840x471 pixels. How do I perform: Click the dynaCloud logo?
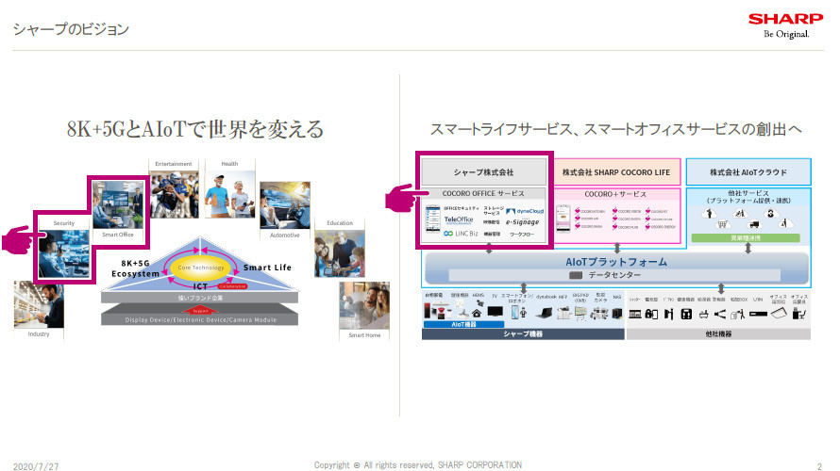point(525,211)
